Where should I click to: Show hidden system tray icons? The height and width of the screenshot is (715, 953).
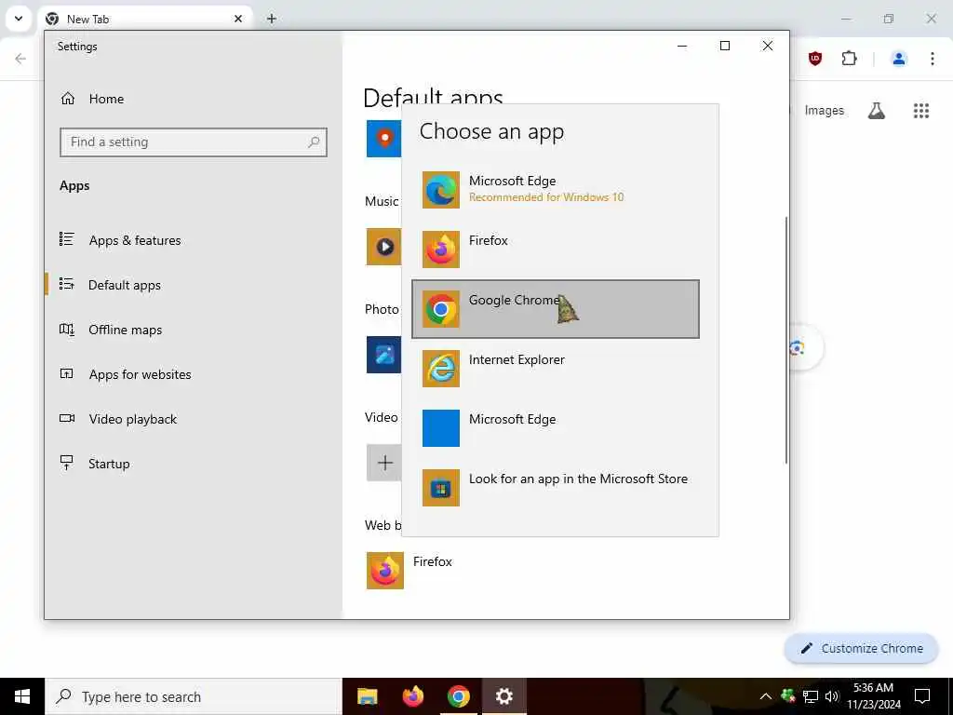766,696
